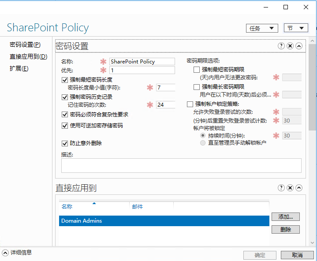
Task: Click scrollbar down arrow
Action: 312,242
